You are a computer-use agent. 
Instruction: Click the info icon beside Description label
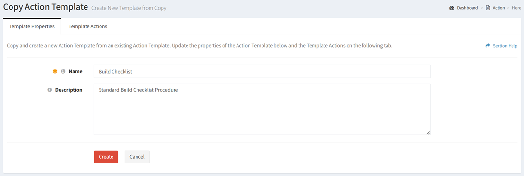click(50, 90)
